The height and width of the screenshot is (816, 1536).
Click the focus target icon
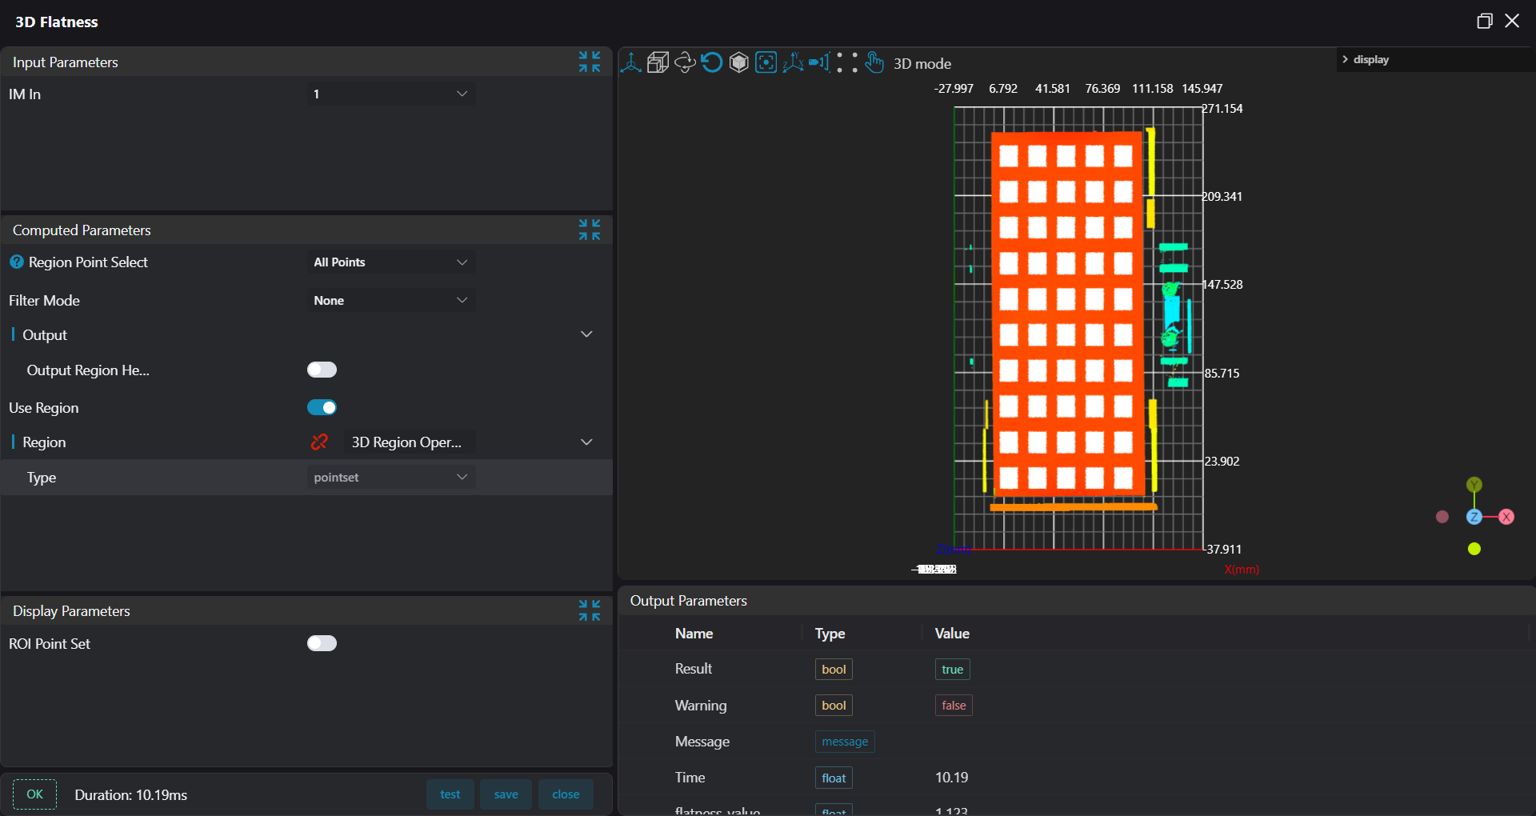pyautogui.click(x=766, y=63)
